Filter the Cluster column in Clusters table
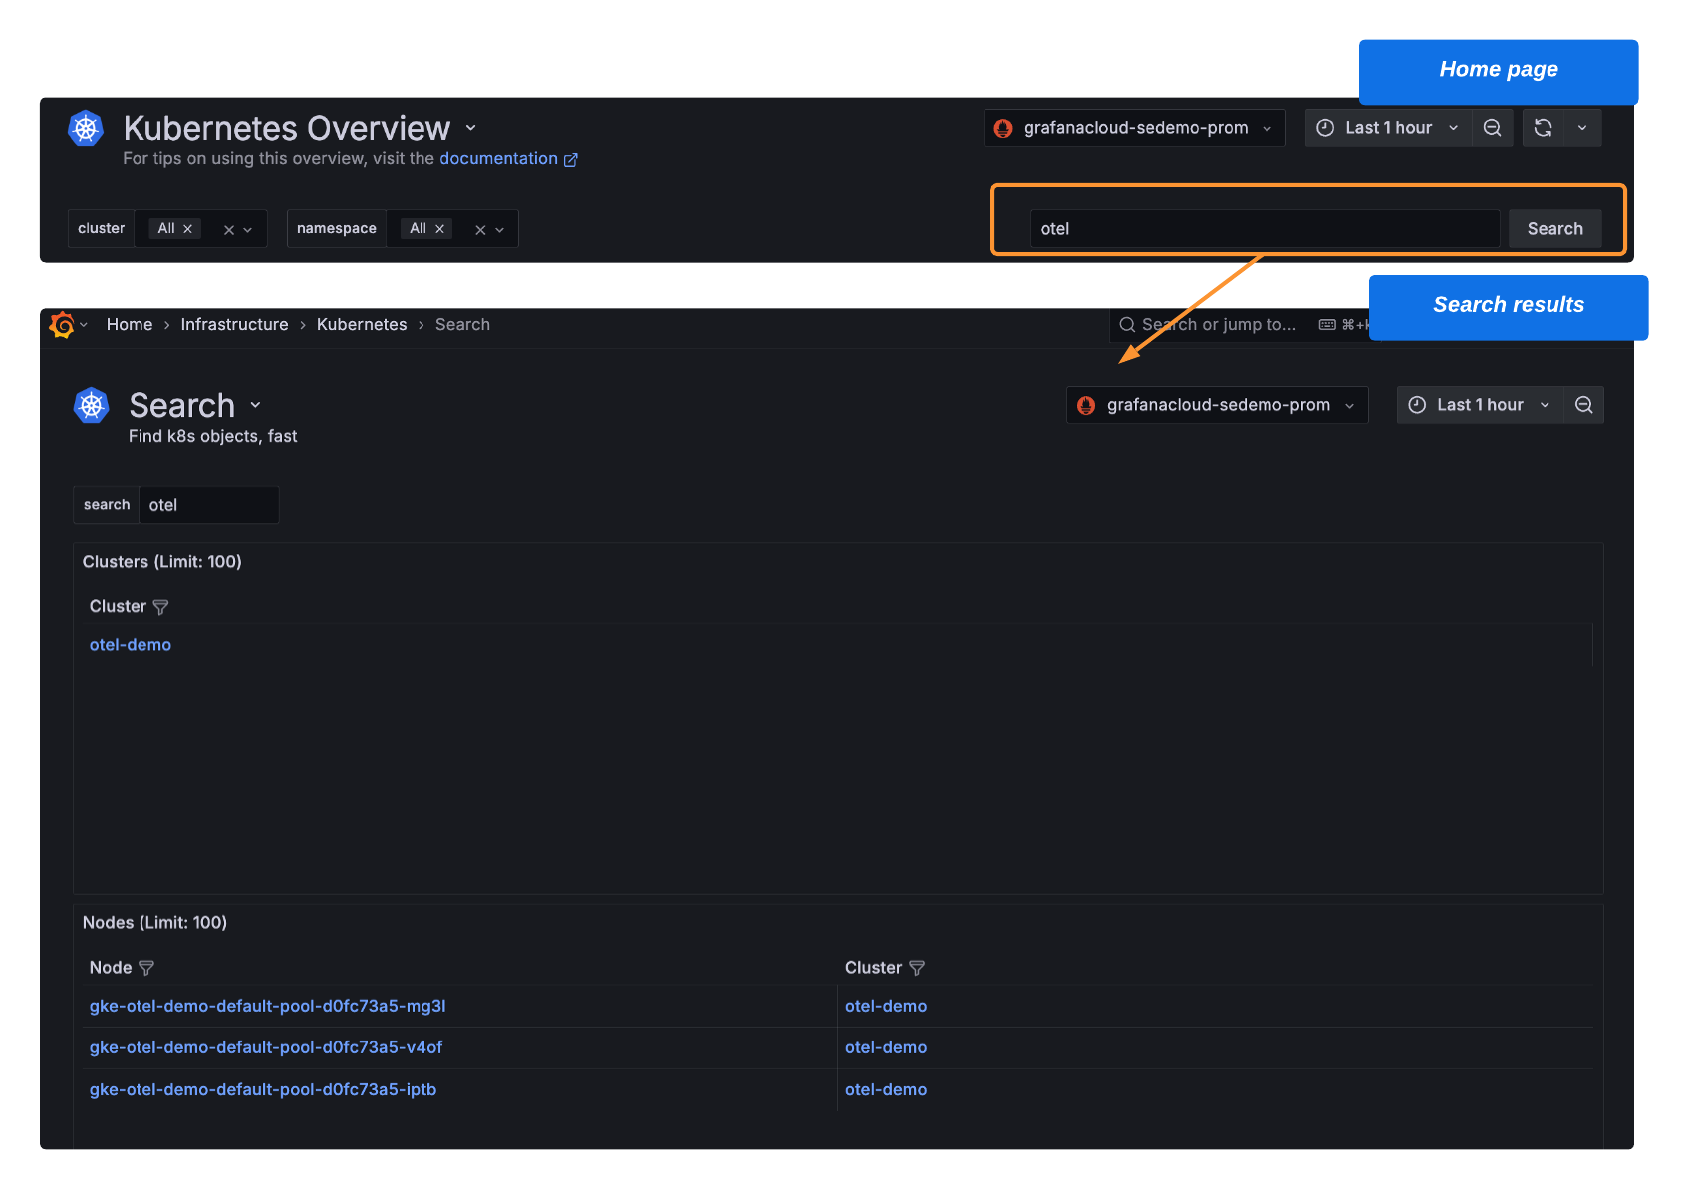Screen dimensions: 1689x1190 coord(160,607)
